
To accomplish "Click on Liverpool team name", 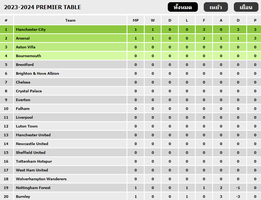I will tap(24, 118).
